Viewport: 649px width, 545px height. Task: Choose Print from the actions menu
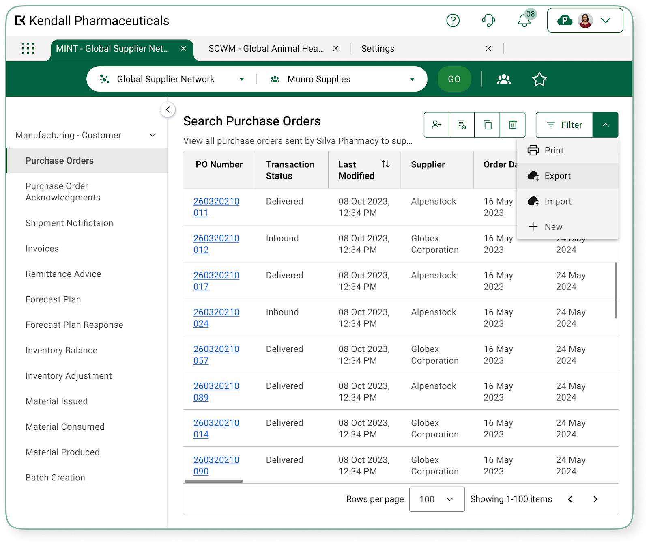click(x=567, y=151)
